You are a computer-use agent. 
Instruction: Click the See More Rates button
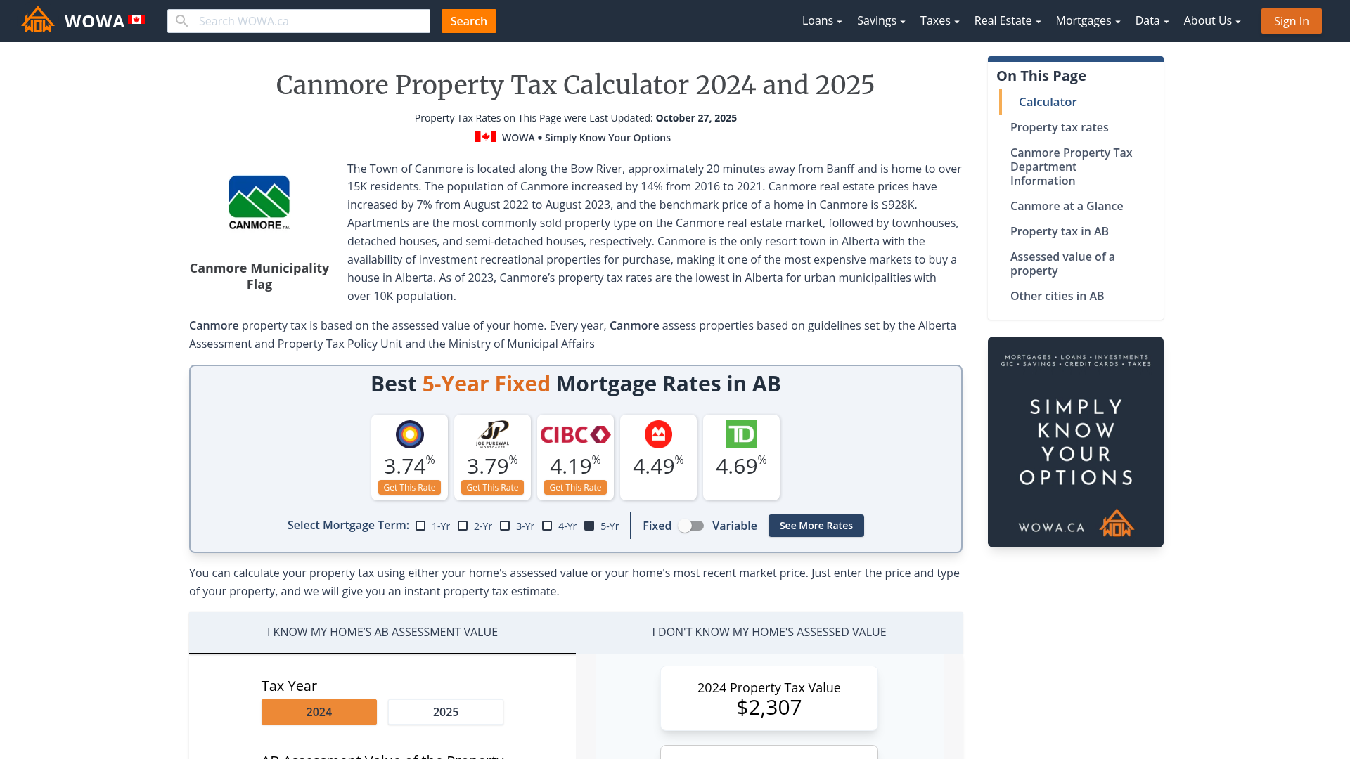click(x=816, y=526)
